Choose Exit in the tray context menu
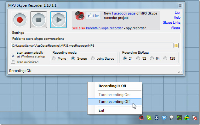 pyautogui.click(x=115, y=110)
